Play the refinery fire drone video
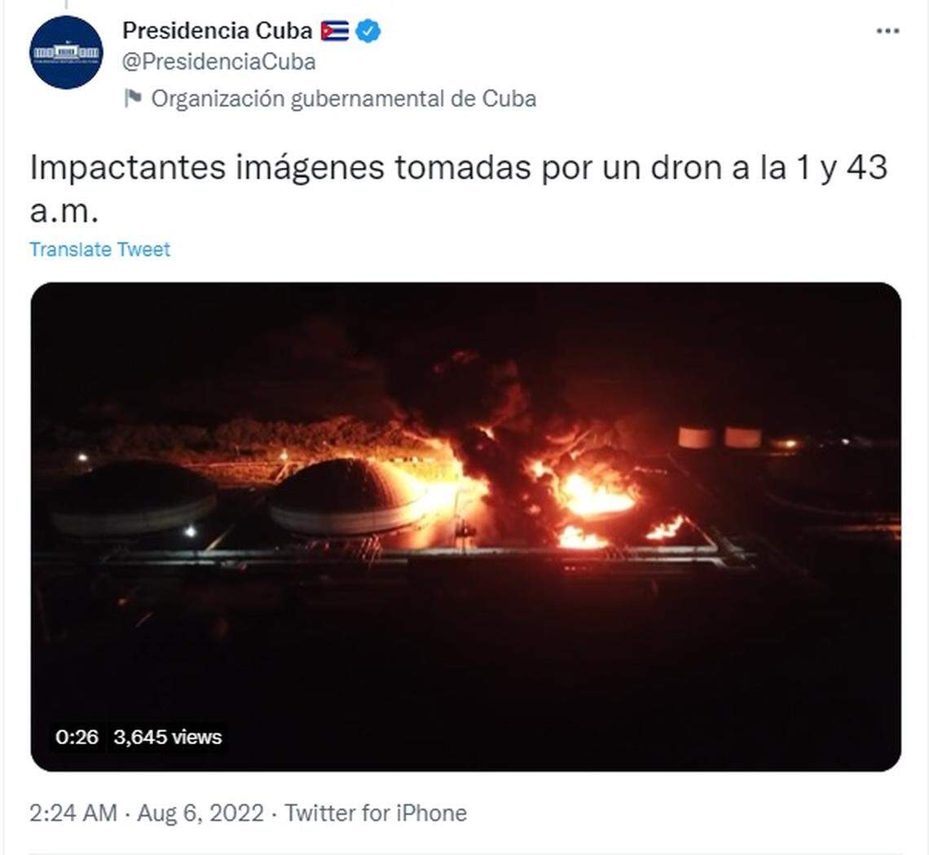Viewport: 929px width, 855px height. pos(465,527)
